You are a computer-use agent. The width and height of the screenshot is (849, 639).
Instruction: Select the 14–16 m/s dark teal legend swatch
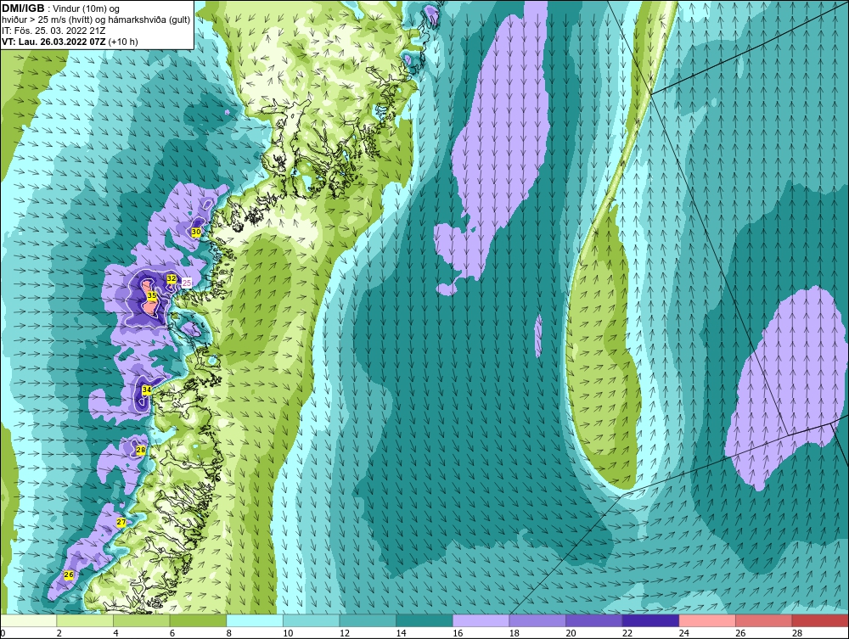point(424,620)
